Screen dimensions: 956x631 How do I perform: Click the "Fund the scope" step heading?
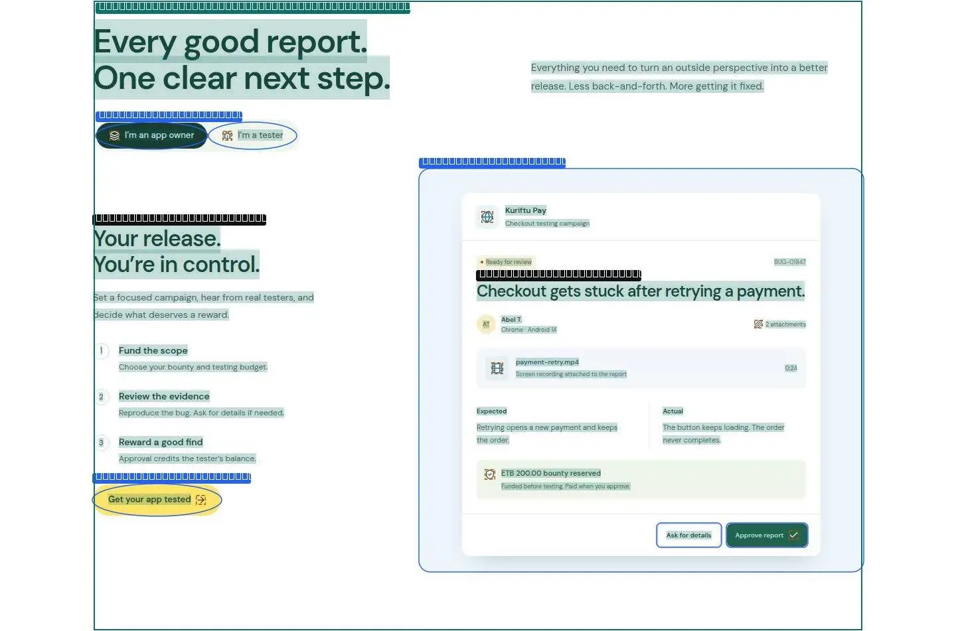pos(153,350)
